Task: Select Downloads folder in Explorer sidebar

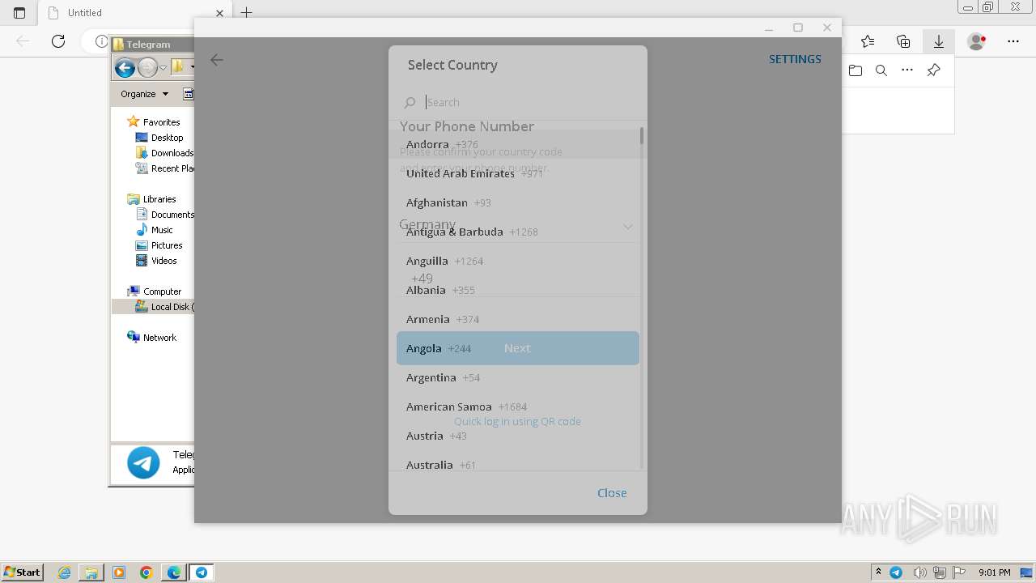Action: point(164,153)
